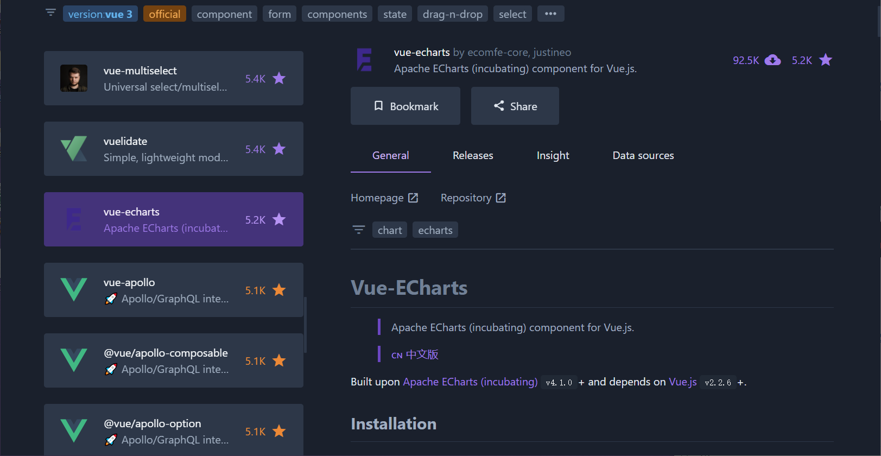Switch to the Data sources tab

tap(643, 156)
